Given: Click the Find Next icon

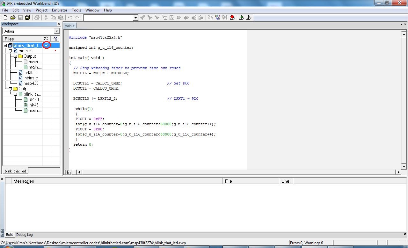Looking at the screenshot, I should [x=150, y=18].
